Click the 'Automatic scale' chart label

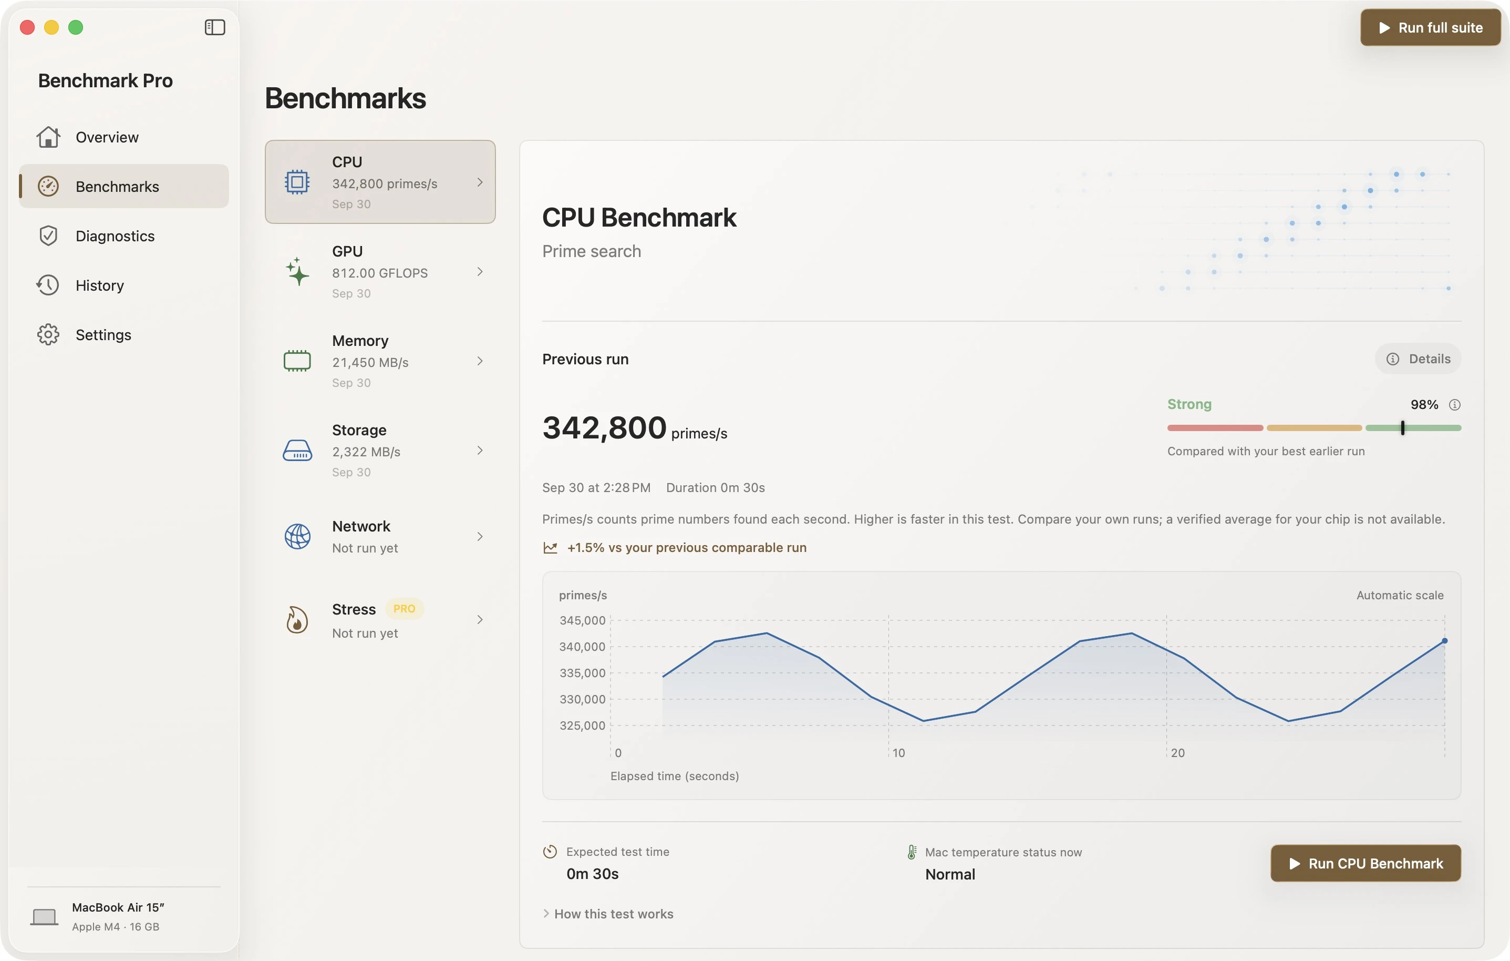coord(1400,595)
